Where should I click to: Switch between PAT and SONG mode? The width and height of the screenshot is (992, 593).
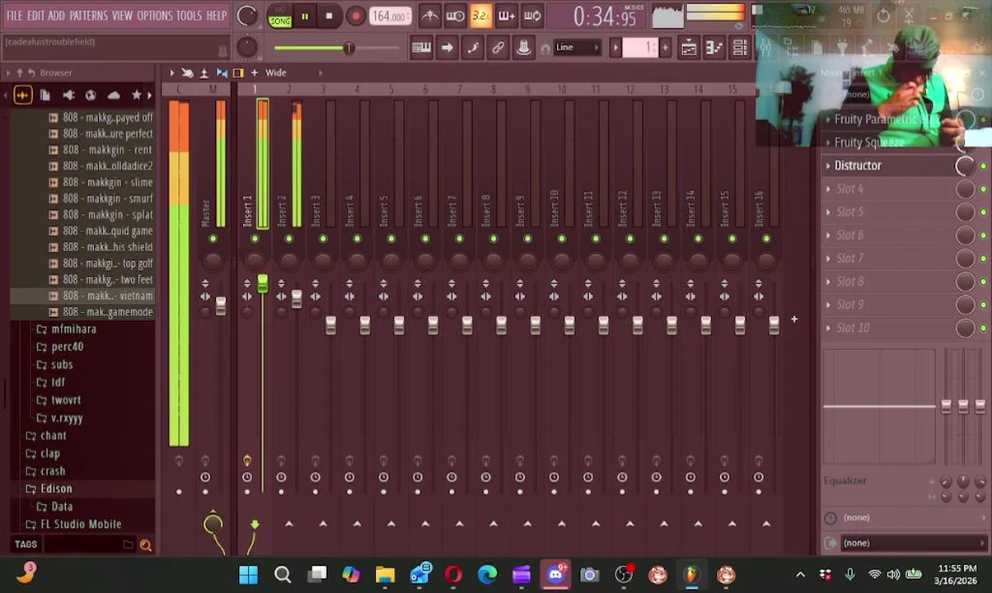pyautogui.click(x=280, y=16)
